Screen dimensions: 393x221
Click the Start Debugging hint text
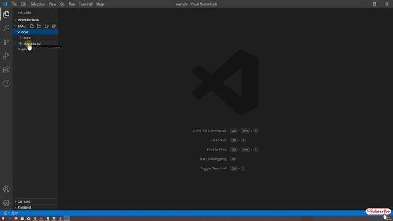212,159
